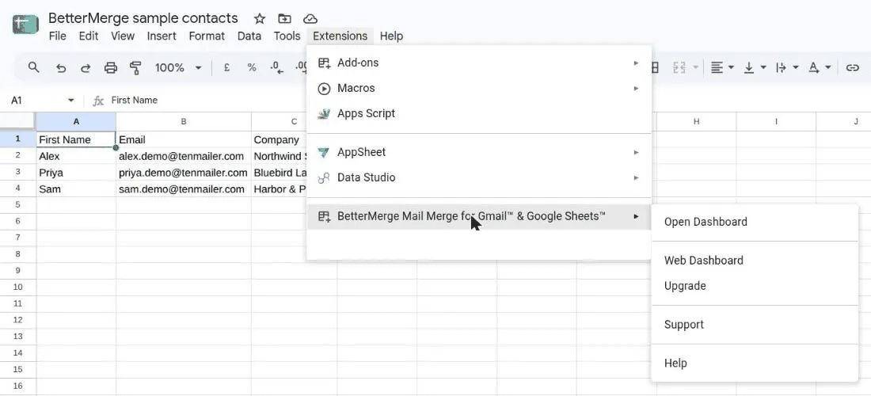Click the document title BetterMerge sample contacts
The image size is (871, 396).
pyautogui.click(x=143, y=18)
